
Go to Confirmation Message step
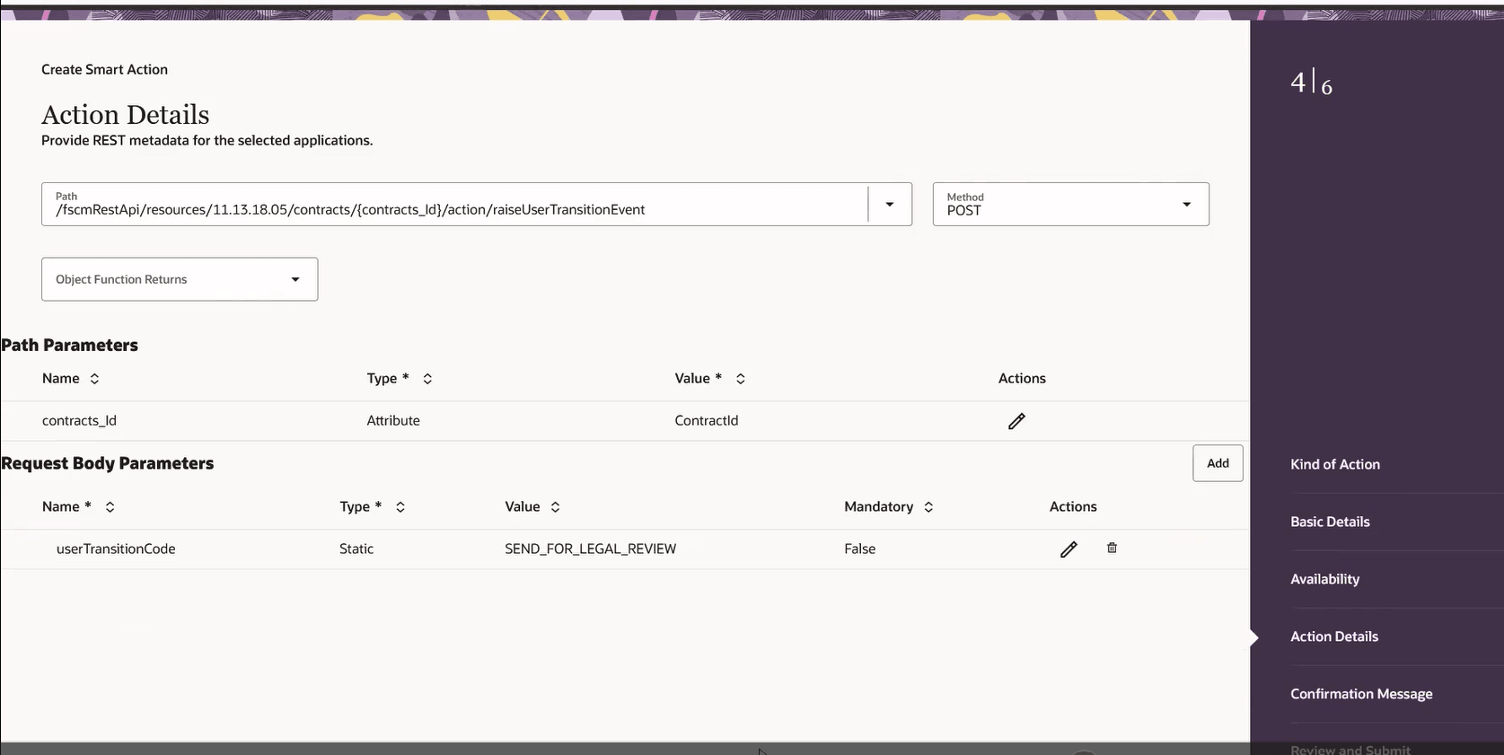pos(1361,694)
